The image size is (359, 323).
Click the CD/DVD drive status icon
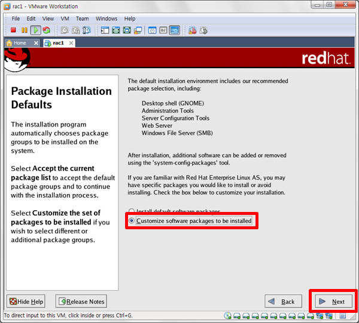click(x=228, y=316)
